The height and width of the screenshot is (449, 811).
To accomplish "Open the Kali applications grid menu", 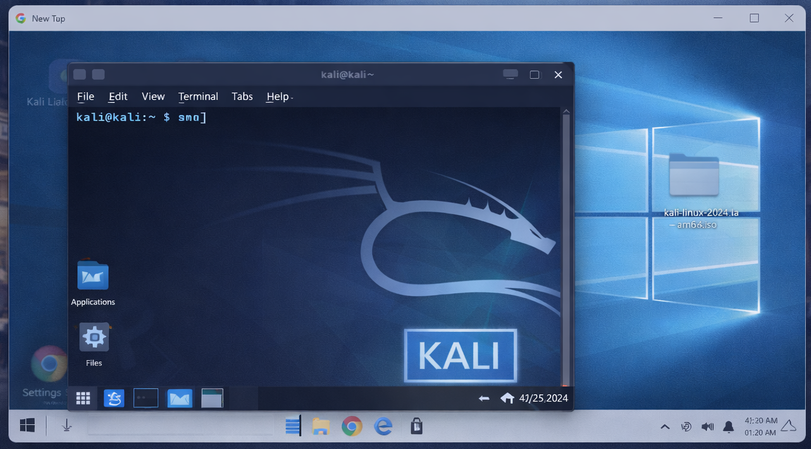I will tap(83, 398).
